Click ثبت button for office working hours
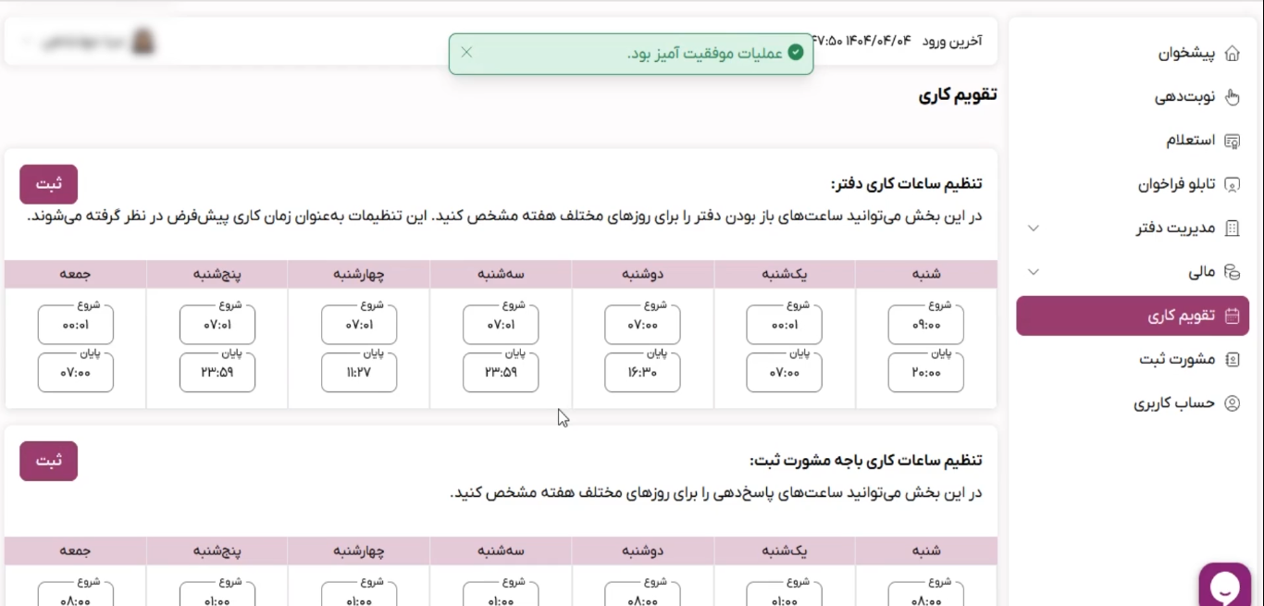 tap(48, 184)
